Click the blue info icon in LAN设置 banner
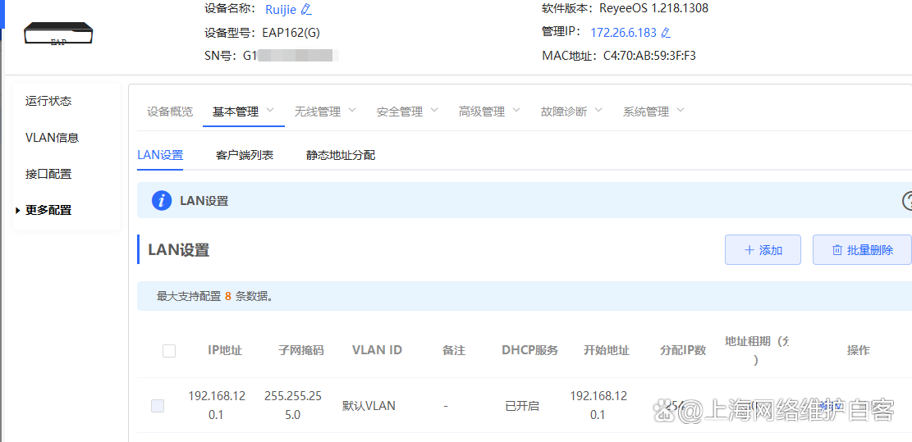 [x=162, y=201]
